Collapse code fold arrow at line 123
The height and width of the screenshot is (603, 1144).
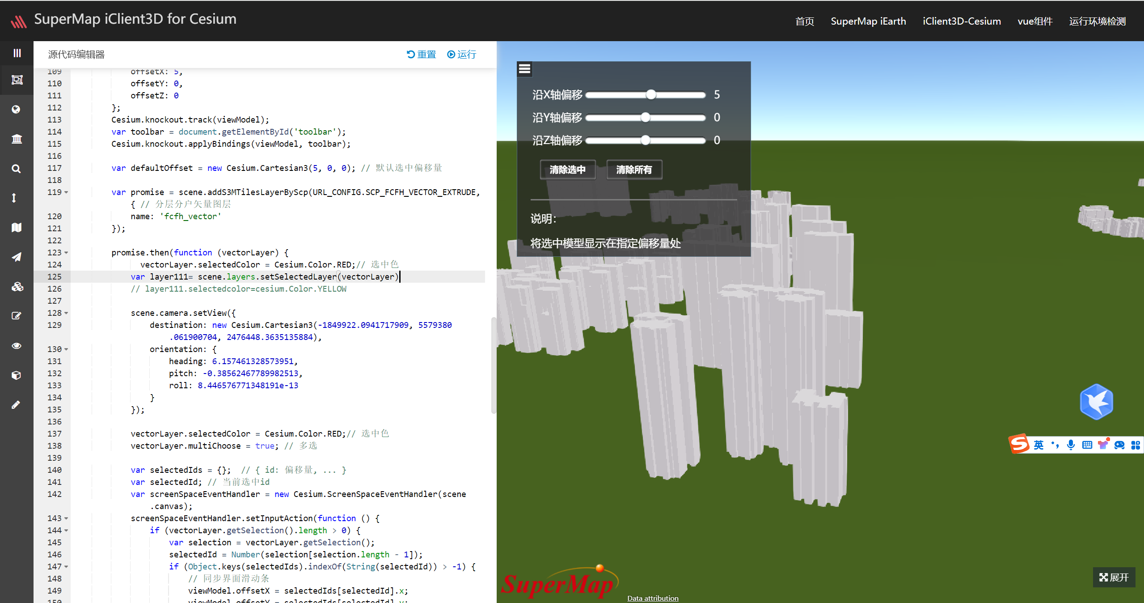pos(66,253)
